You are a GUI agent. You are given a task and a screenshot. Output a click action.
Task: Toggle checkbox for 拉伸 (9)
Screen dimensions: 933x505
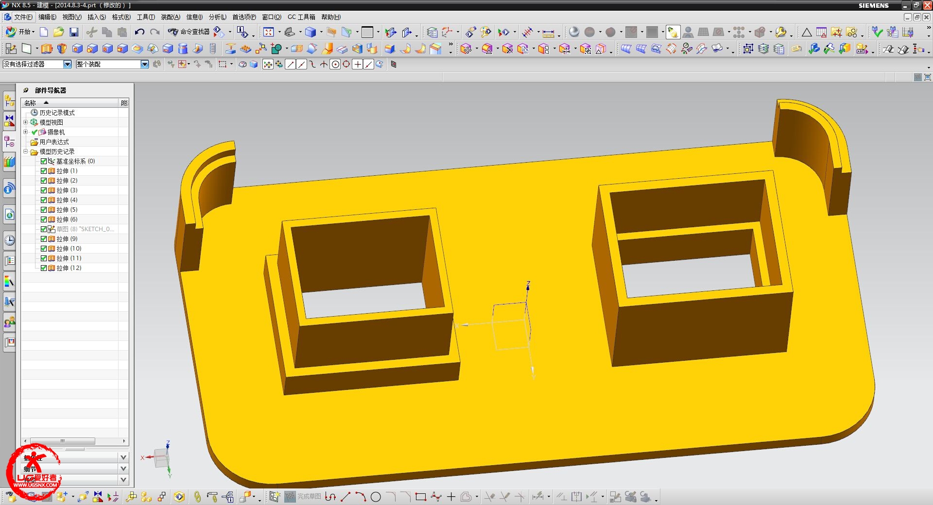[44, 239]
